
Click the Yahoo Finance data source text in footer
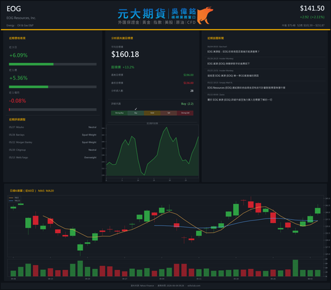[142, 285]
